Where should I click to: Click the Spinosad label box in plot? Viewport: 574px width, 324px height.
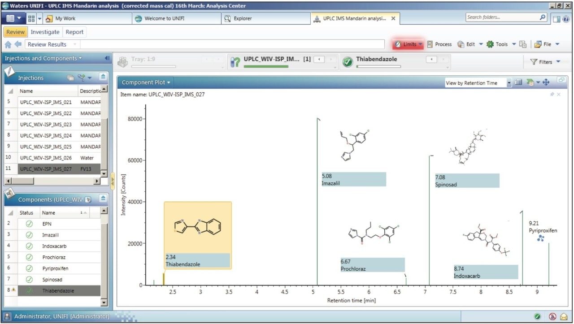[467, 181]
